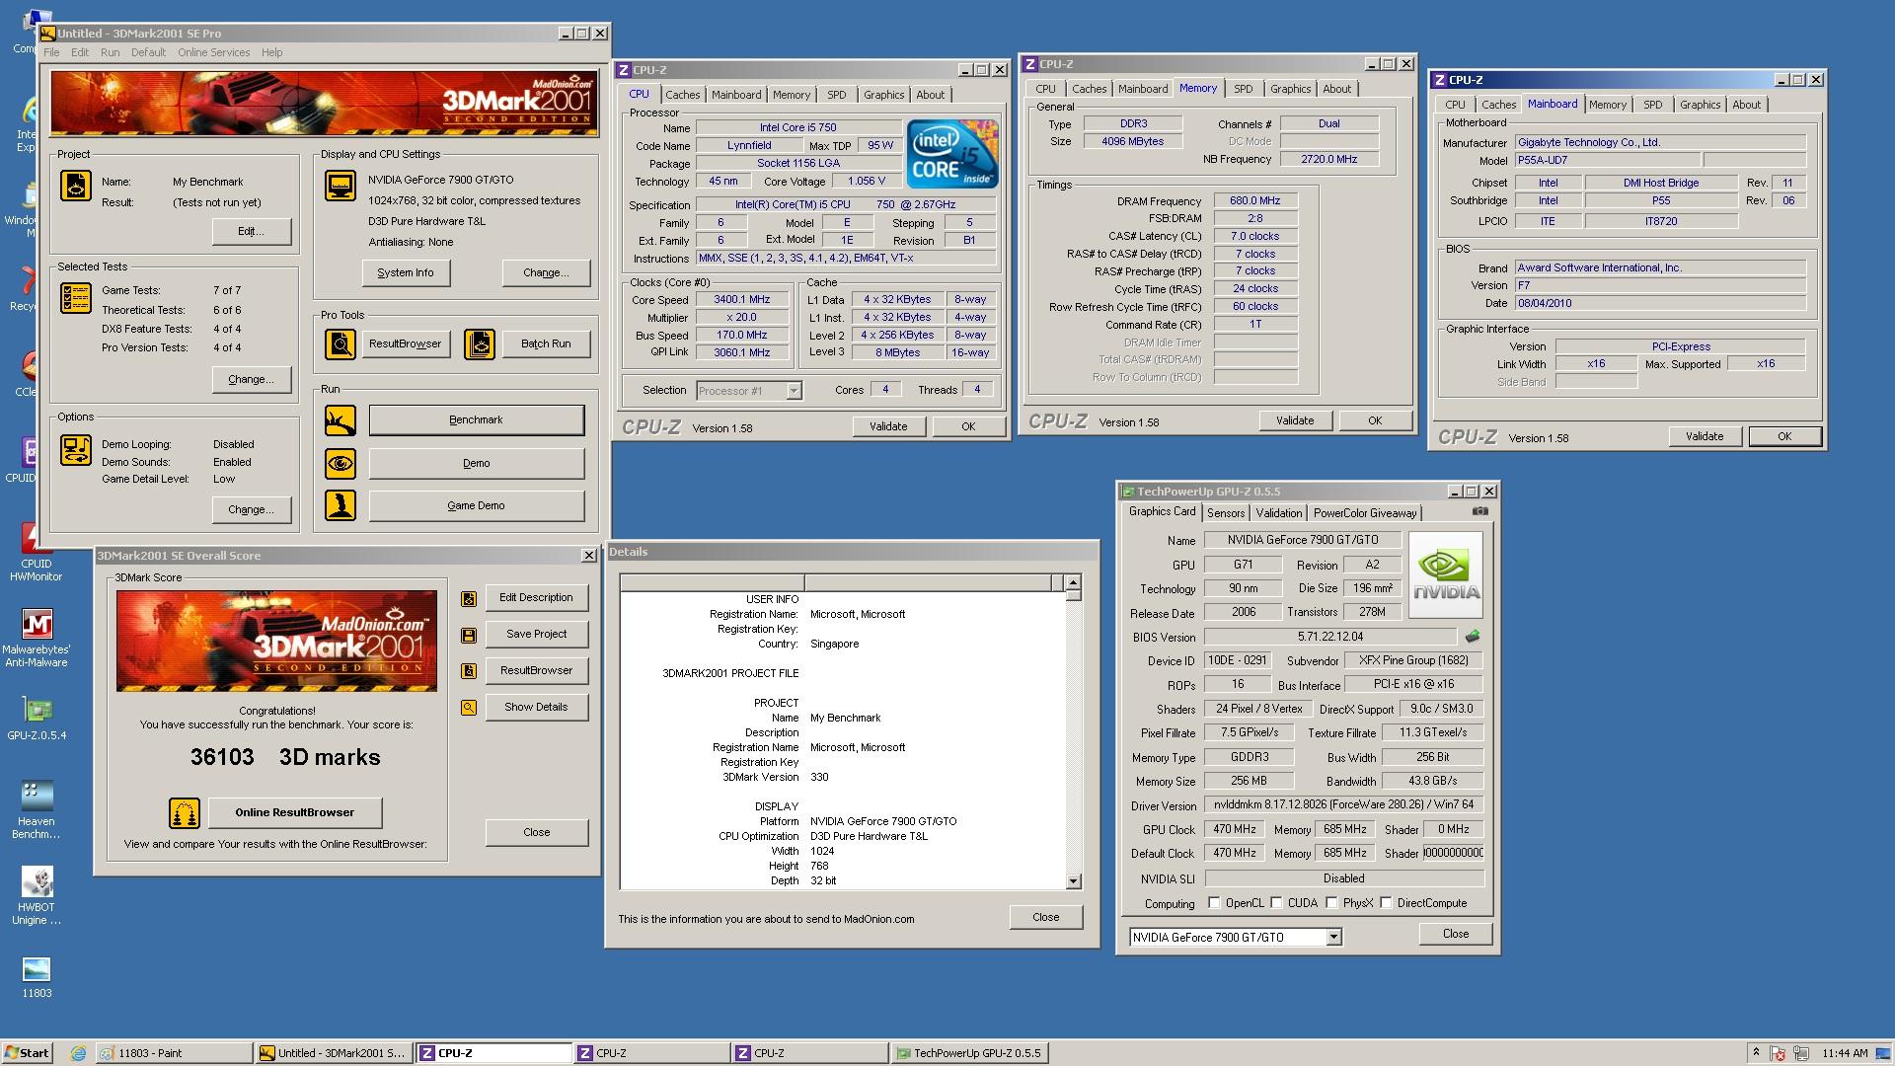The height and width of the screenshot is (1066, 1895).
Task: Open the PowerColor Giveaway tab
Action: point(1364,513)
